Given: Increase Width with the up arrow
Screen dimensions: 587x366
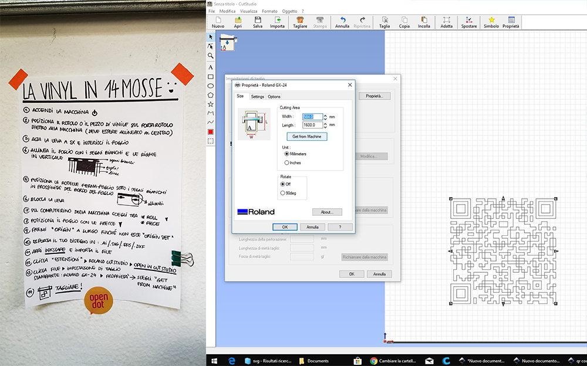Looking at the screenshot, I should [325, 116].
